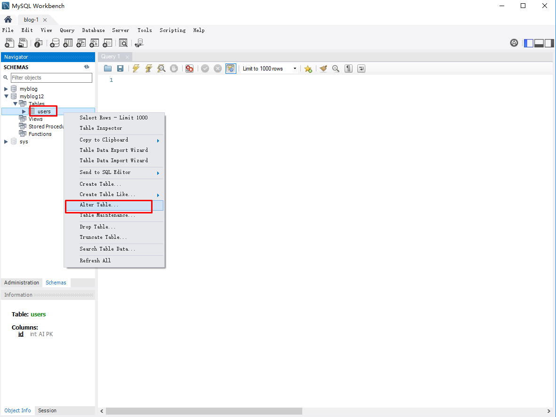Refresh the SCHEMAS list icon

point(87,67)
